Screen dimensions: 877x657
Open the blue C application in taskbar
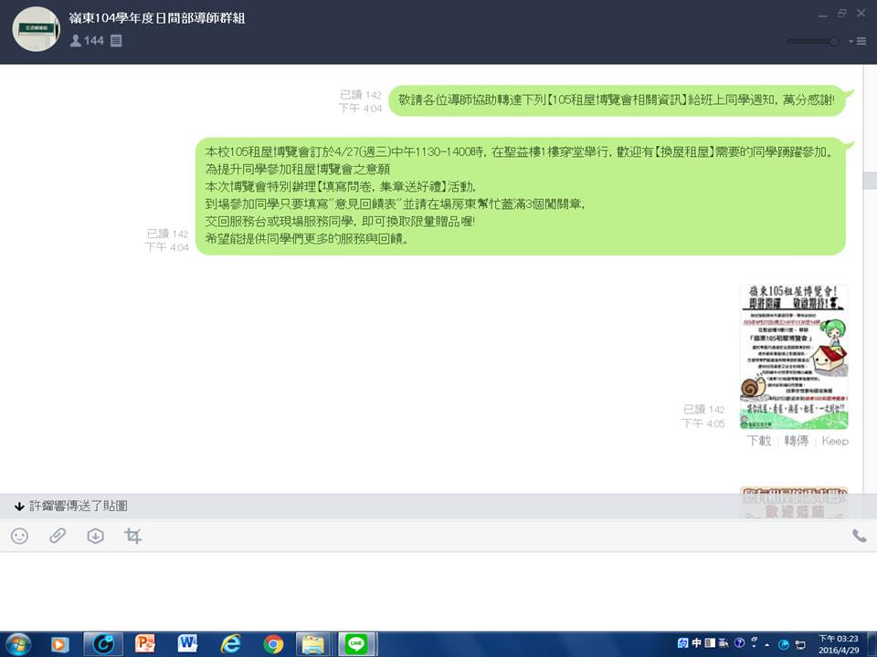[103, 645]
